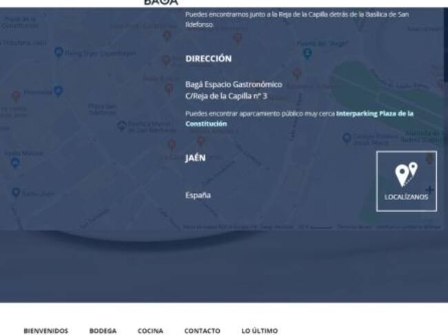Screen dimensions: 448x335
Task: Open the Contacto page
Action: [202, 331]
